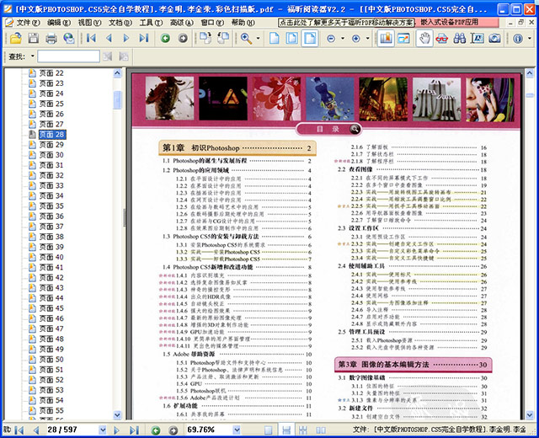The image size is (539, 438).
Task: Open the 文档 menu
Action: 120,23
